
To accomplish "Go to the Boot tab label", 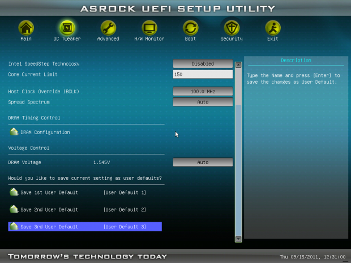I will (x=190, y=38).
